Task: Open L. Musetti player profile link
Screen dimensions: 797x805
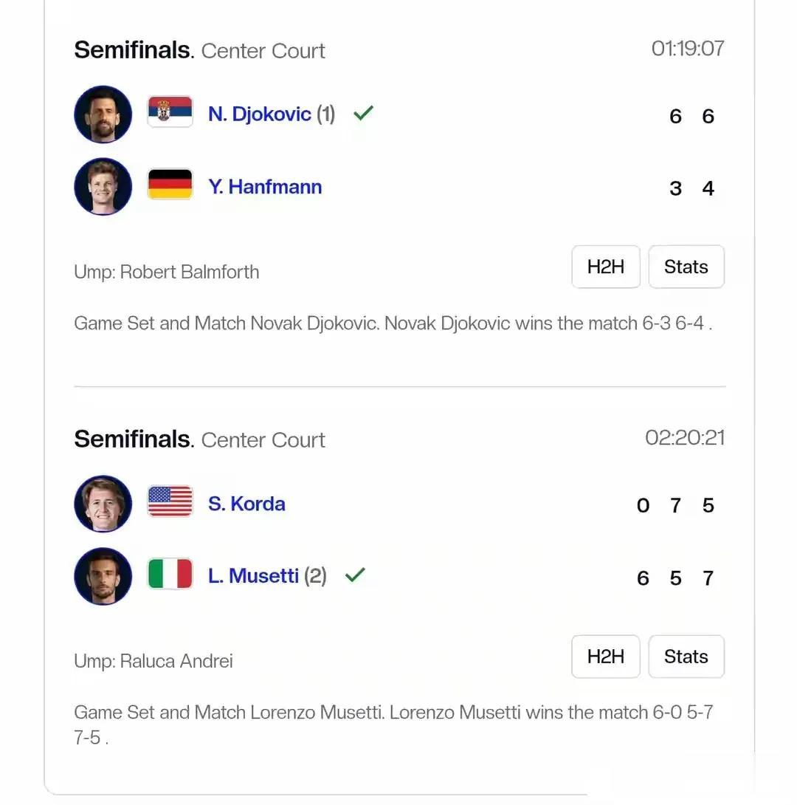Action: point(253,575)
